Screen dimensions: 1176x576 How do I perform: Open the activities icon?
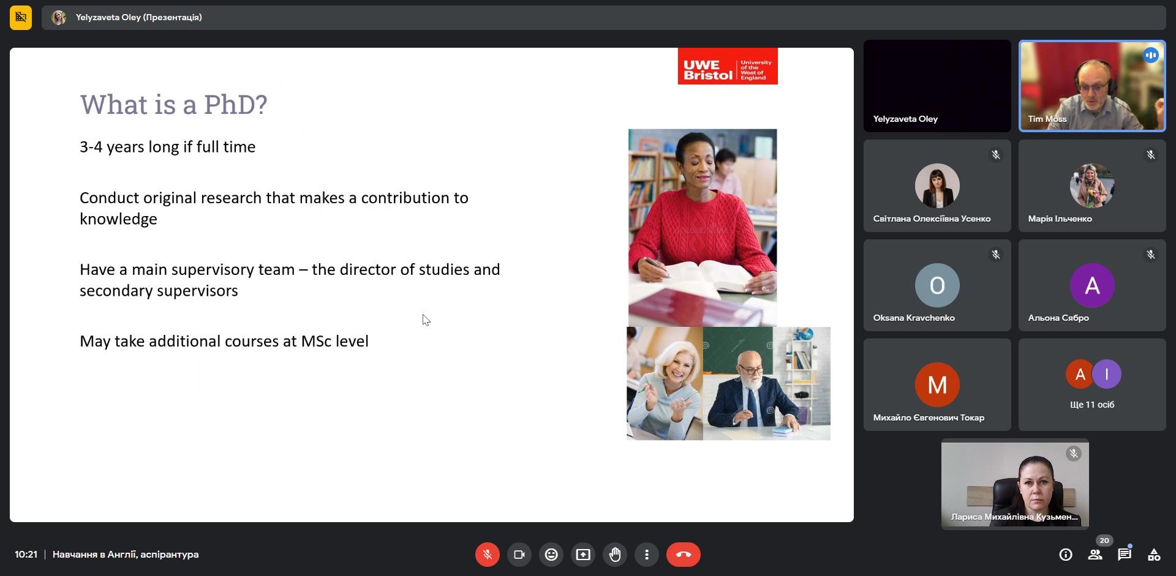(x=1154, y=555)
